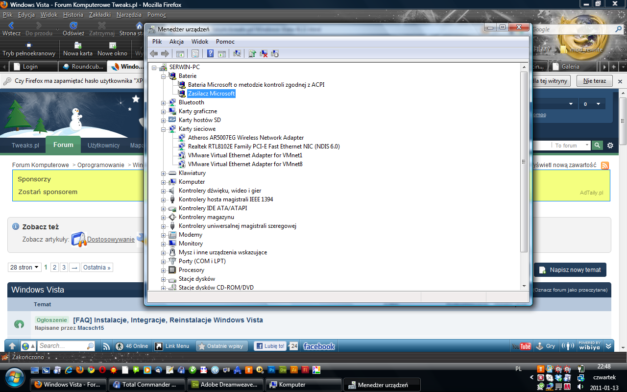Select SERWIN-PC root node
The height and width of the screenshot is (392, 627).
(185, 67)
